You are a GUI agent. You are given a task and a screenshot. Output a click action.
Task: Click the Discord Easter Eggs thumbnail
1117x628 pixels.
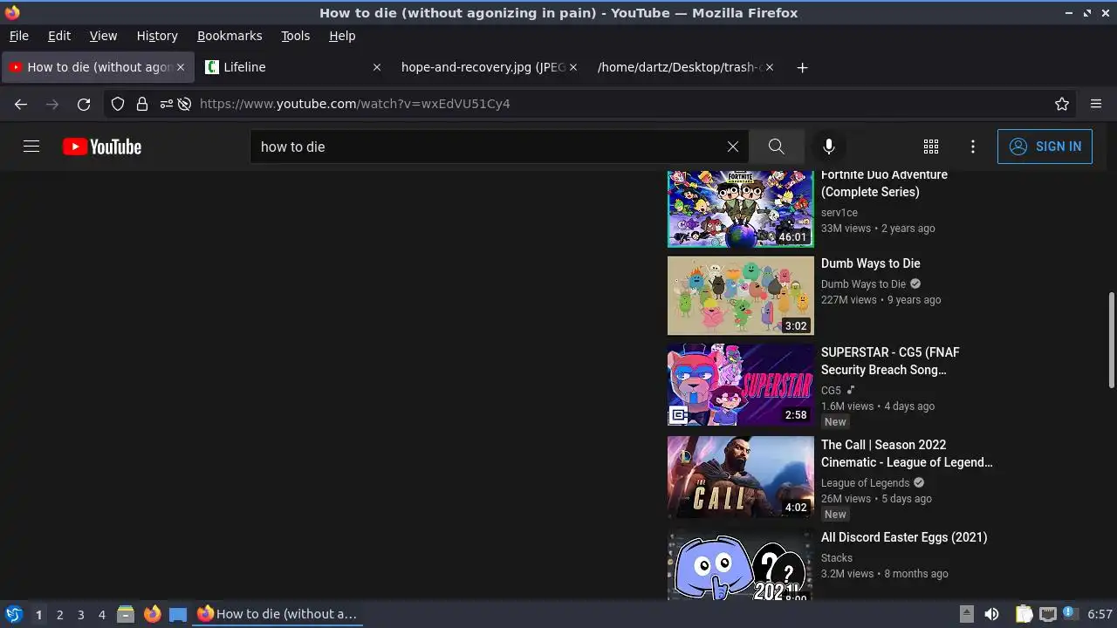pyautogui.click(x=741, y=564)
